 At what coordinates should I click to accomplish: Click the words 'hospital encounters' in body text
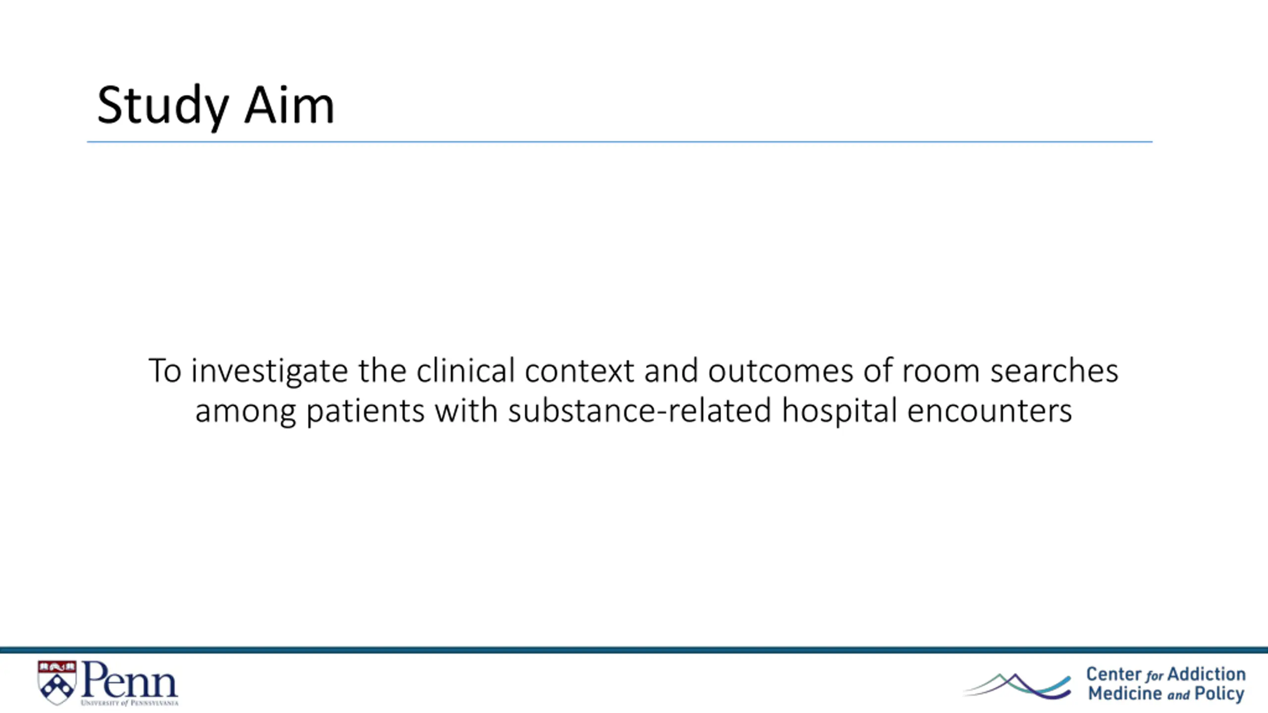(x=927, y=411)
